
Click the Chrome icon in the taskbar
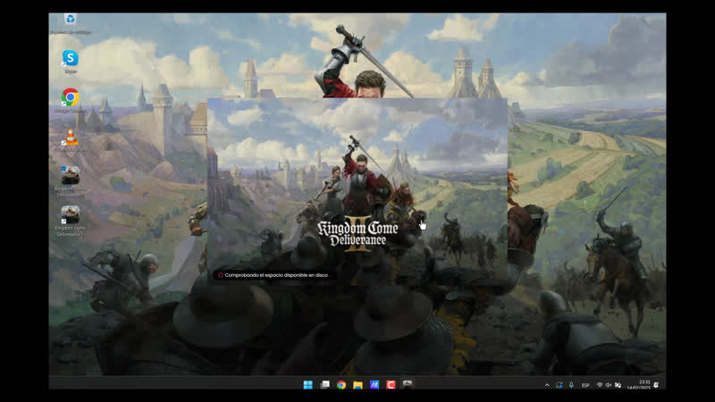pos(341,385)
